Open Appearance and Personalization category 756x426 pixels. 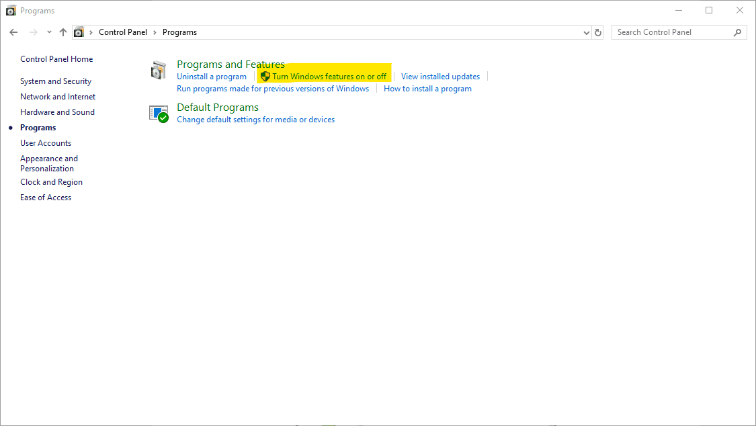pyautogui.click(x=48, y=163)
